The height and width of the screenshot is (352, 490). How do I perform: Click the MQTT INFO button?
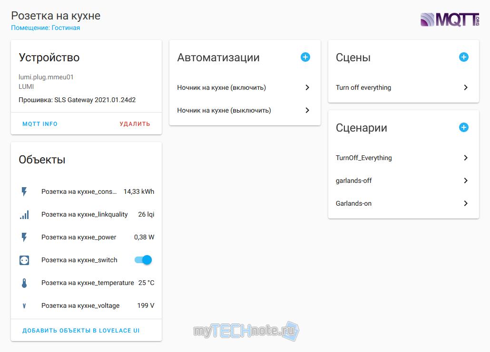(40, 124)
